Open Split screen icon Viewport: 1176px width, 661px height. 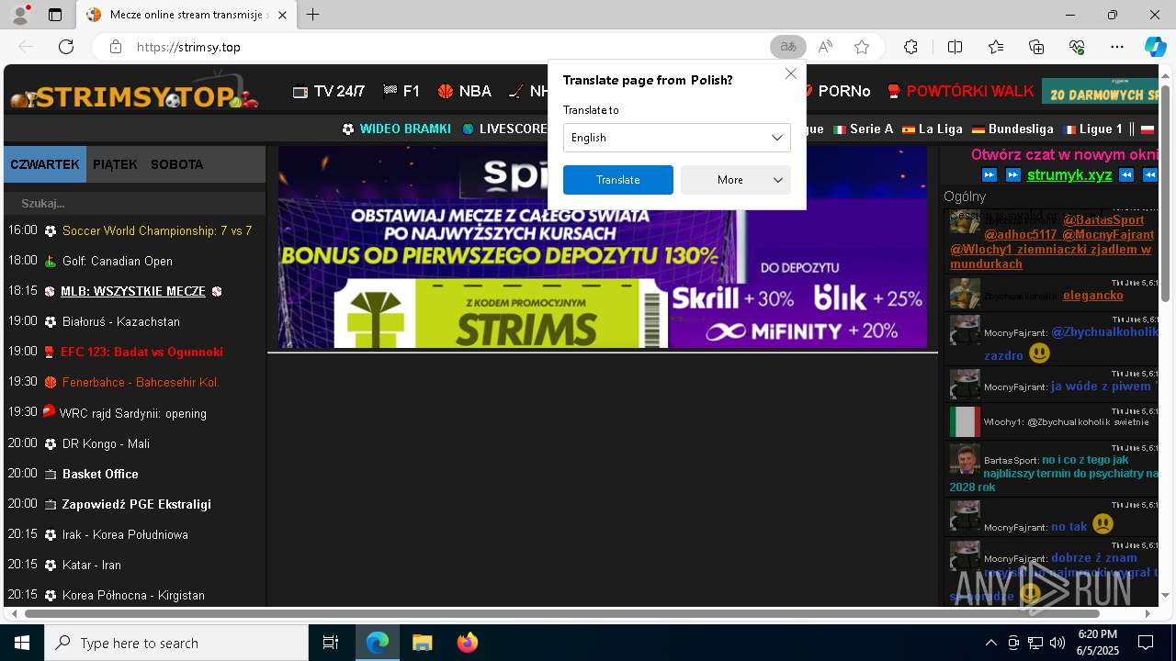pos(955,47)
